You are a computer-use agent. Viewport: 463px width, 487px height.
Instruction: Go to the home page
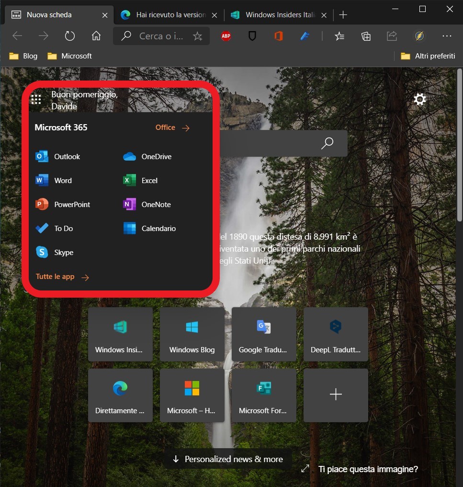[96, 36]
